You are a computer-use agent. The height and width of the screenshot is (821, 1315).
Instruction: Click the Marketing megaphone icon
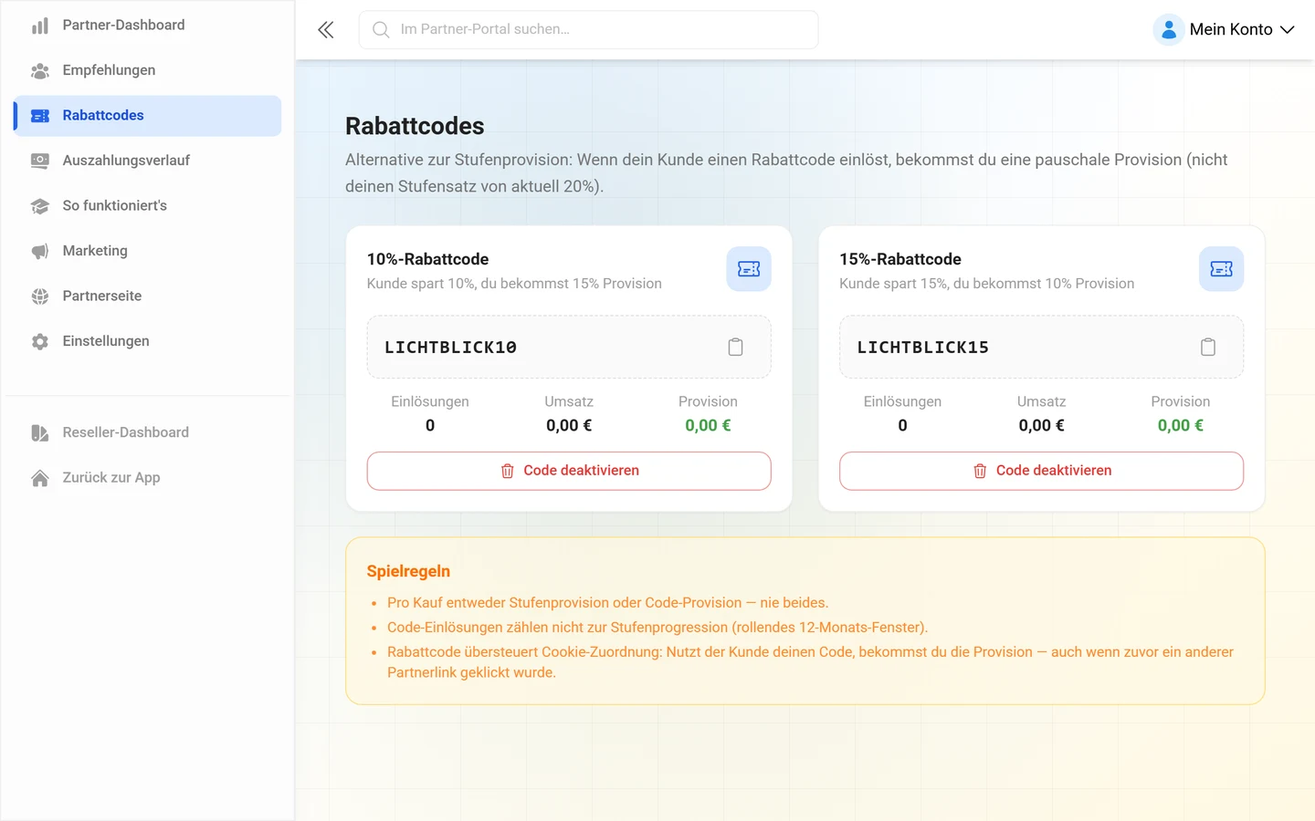point(40,251)
